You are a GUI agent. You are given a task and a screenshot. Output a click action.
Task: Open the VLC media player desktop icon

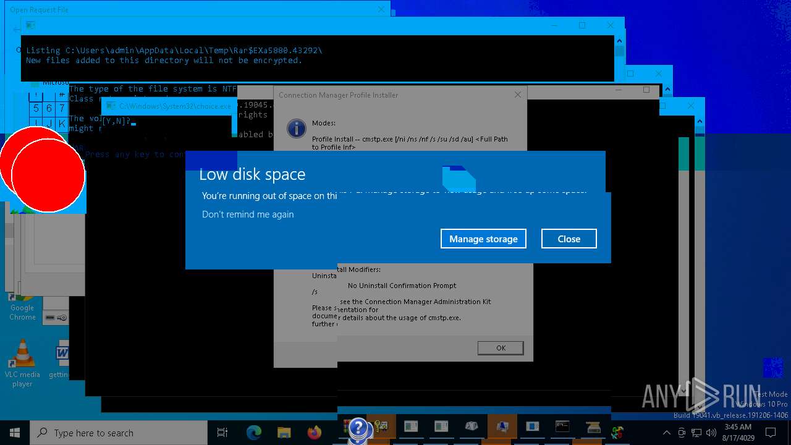(x=22, y=363)
